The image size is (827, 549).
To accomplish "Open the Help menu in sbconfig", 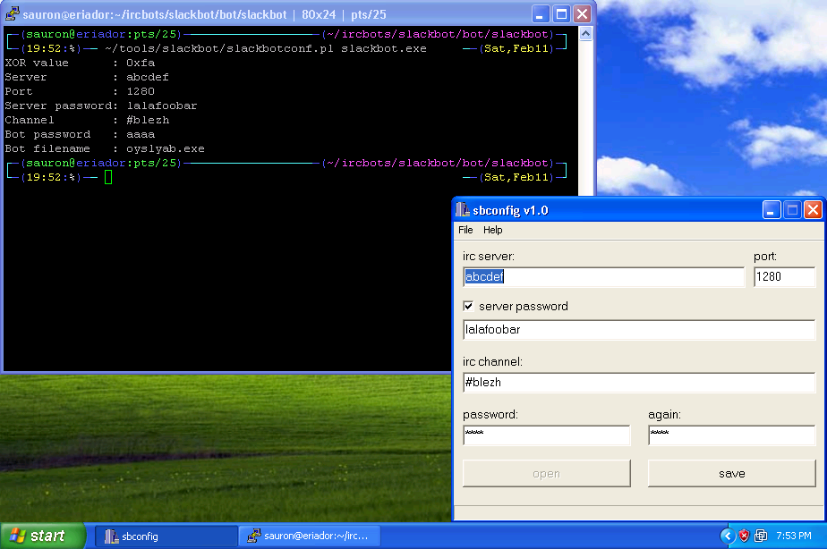I will pos(493,230).
